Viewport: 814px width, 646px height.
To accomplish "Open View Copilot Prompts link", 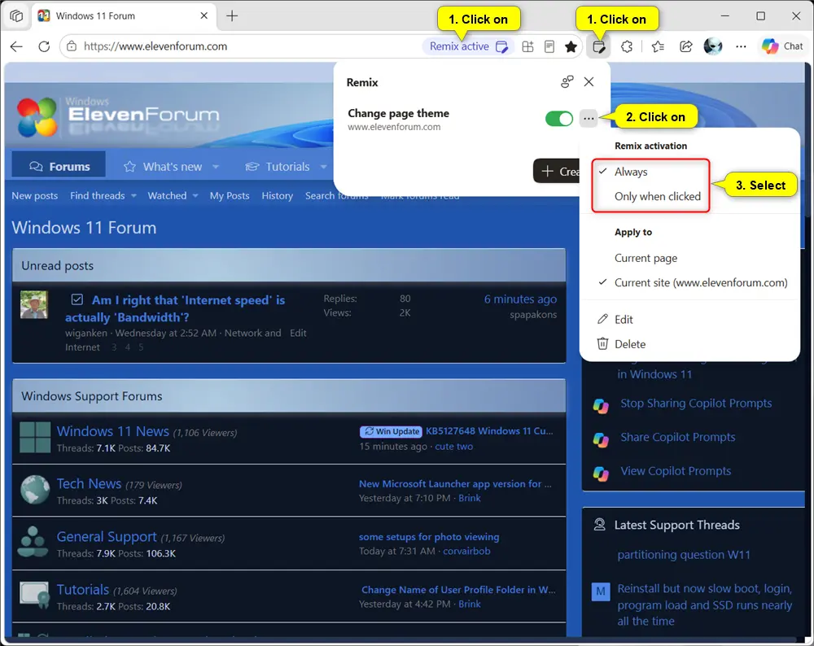I will click(676, 471).
